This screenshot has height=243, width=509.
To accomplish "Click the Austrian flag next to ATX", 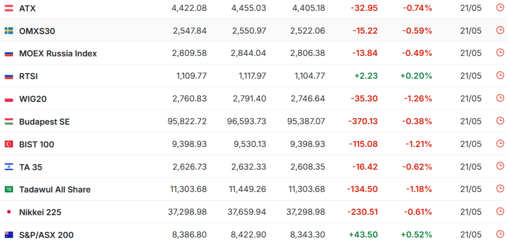I will tap(9, 8).
